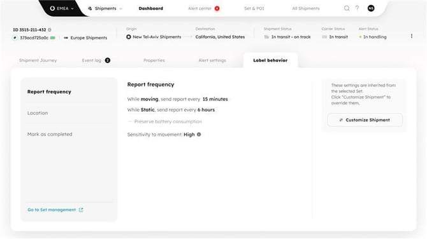Click the red Alert center badge
Screen dimensions: 427x239
(217, 8)
